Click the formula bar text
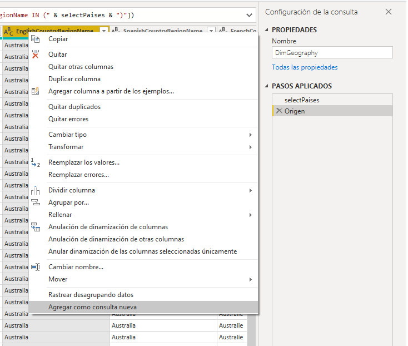Screen dimensions: 408x346 coord(67,15)
